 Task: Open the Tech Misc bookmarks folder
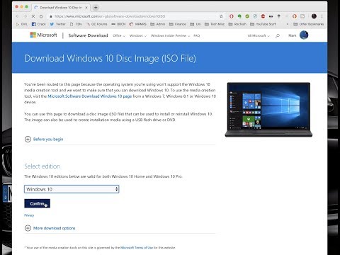[215, 24]
